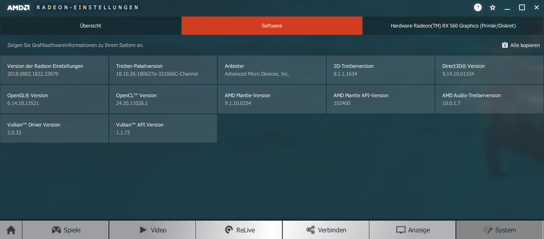Click the Treiber-Paketversion tile
The image size is (544, 239).
point(163,70)
